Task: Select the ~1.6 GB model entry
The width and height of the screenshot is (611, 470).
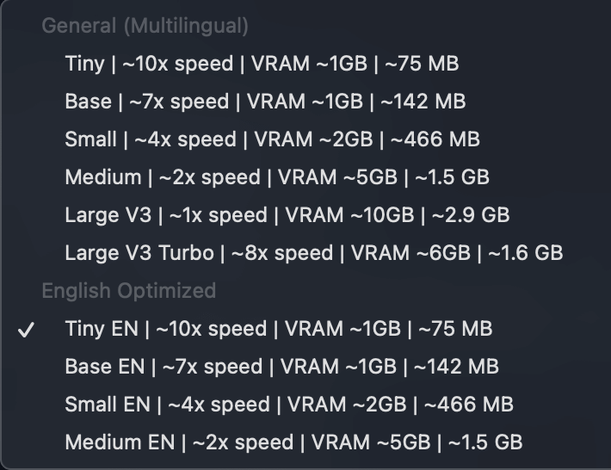Action: point(313,253)
